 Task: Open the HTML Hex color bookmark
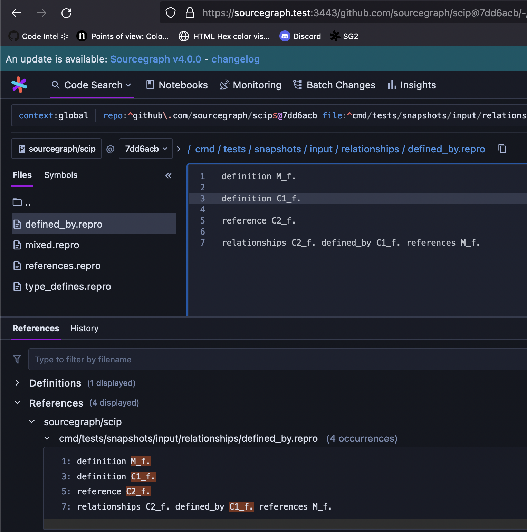(x=224, y=36)
